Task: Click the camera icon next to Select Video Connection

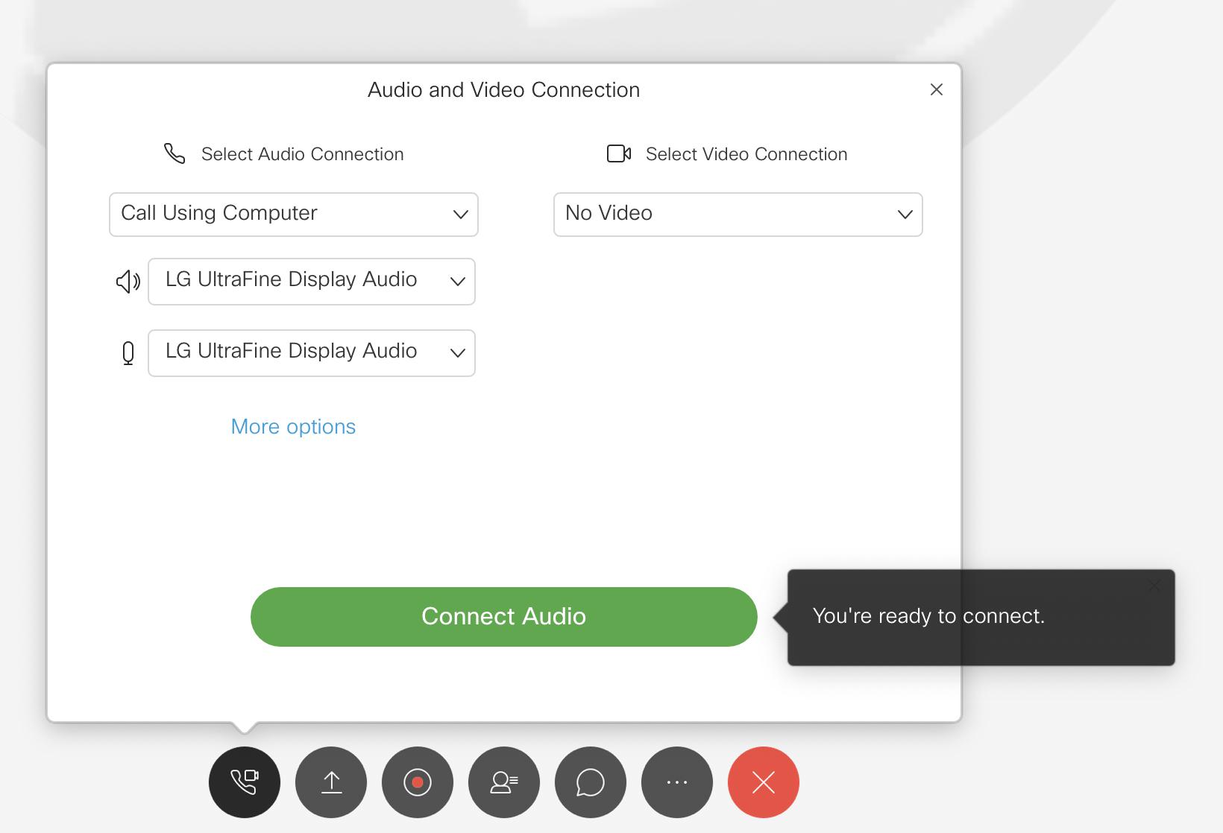Action: [x=617, y=153]
